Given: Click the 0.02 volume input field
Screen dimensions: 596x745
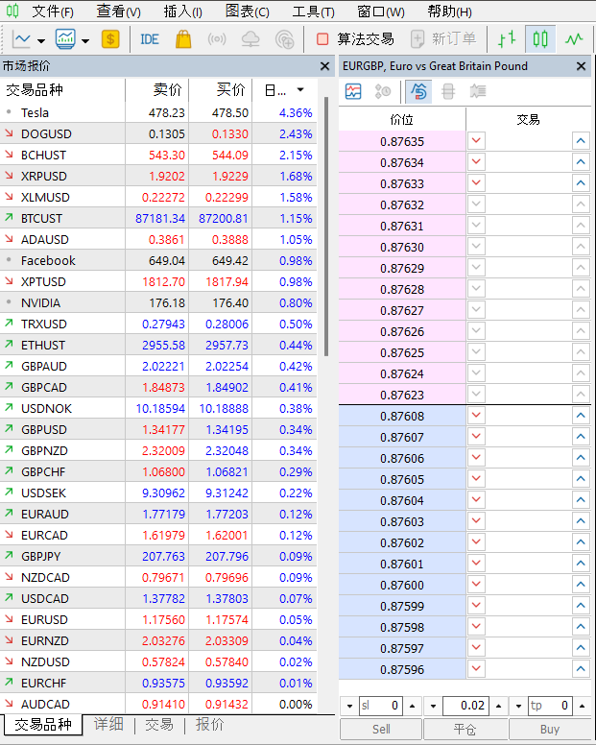Looking at the screenshot, I should coord(465,706).
